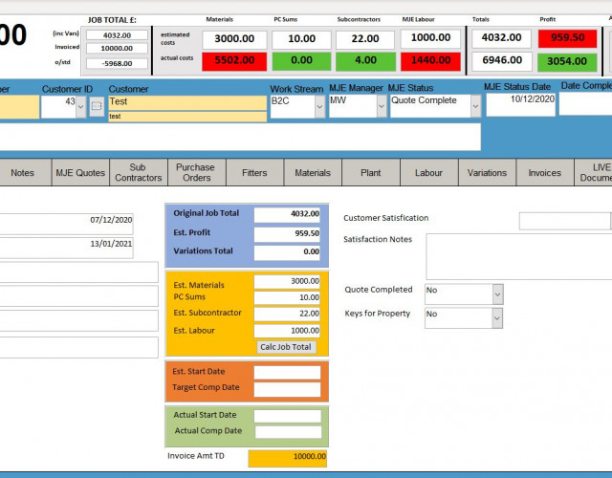The image size is (612, 478).
Task: Click into the Satisfaction Notes text box
Action: coord(517,256)
